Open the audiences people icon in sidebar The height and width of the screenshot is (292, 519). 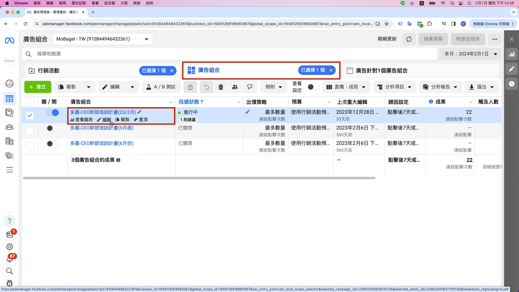click(9, 127)
